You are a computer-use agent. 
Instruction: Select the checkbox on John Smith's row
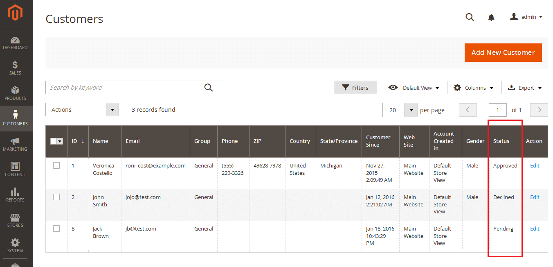[56, 197]
